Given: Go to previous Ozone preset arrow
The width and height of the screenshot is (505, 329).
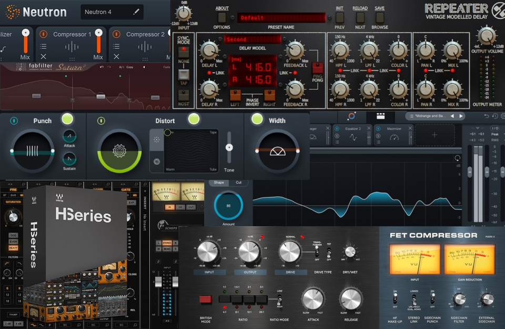Looking at the screenshot, I should tap(452, 116).
